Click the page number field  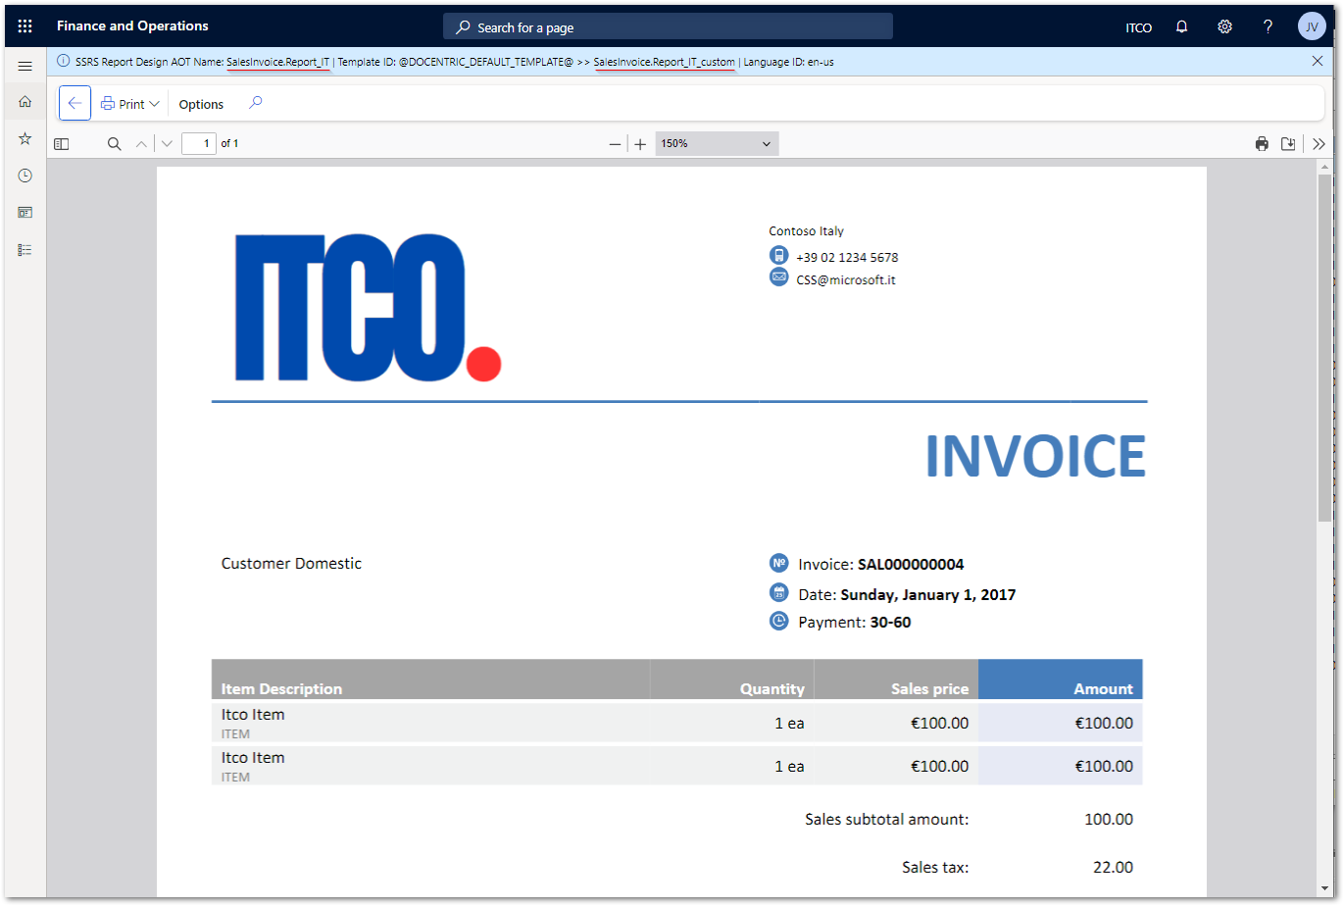click(x=199, y=143)
